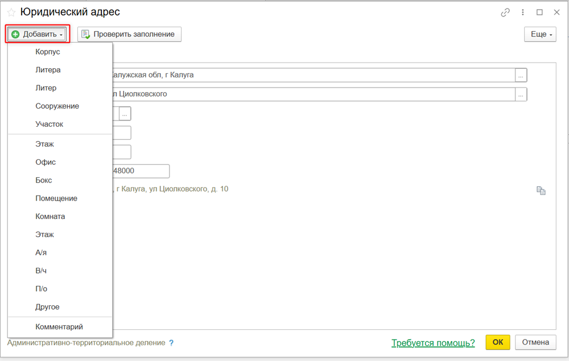Pick Офис from the add menu
569x361 pixels.
(46, 162)
